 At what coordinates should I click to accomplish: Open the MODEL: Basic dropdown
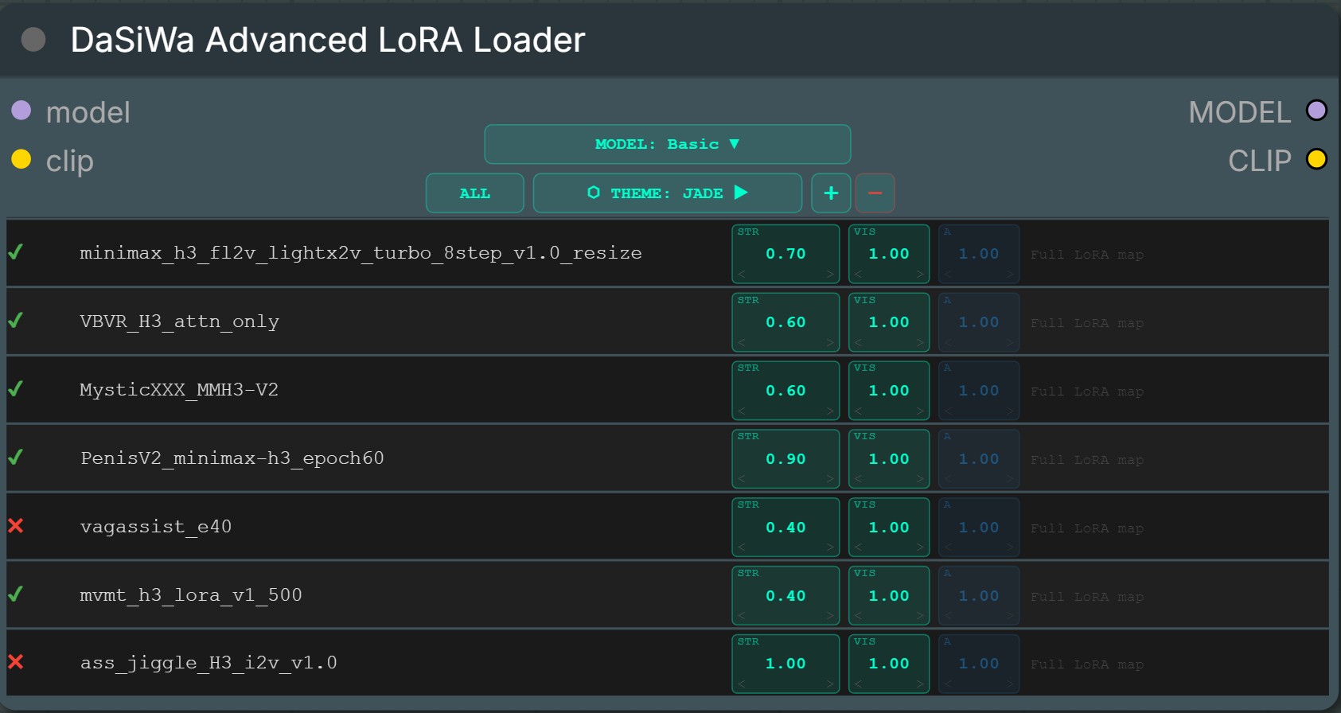tap(667, 144)
